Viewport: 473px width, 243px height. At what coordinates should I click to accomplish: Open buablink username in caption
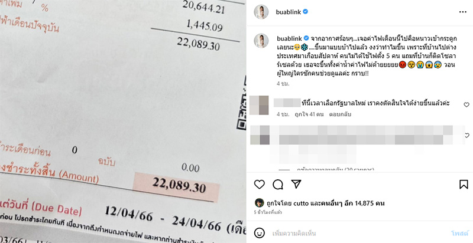(x=290, y=38)
